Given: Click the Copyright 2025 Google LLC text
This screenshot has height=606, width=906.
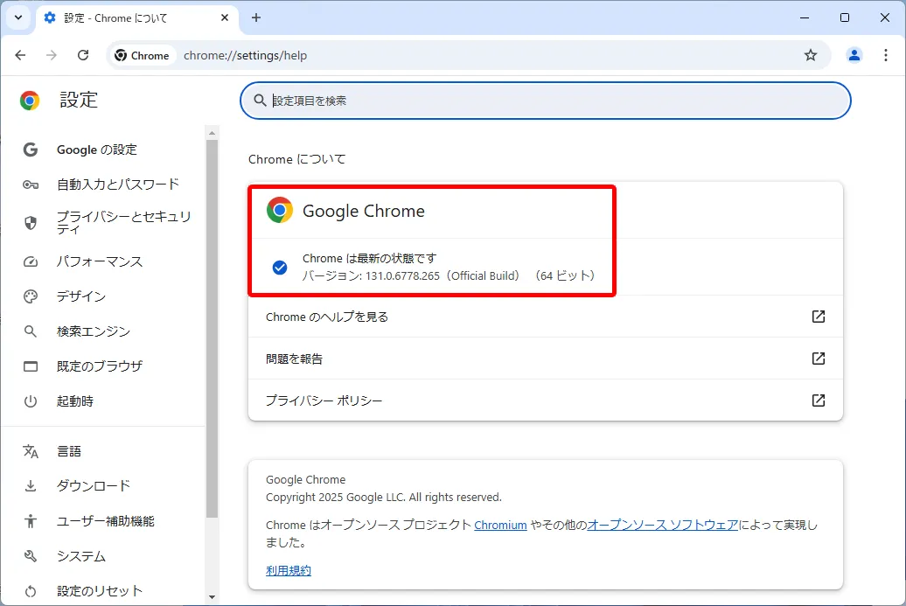Looking at the screenshot, I should pos(384,498).
